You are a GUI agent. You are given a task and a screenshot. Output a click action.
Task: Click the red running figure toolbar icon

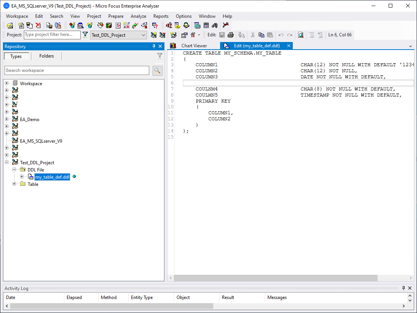[x=226, y=25]
